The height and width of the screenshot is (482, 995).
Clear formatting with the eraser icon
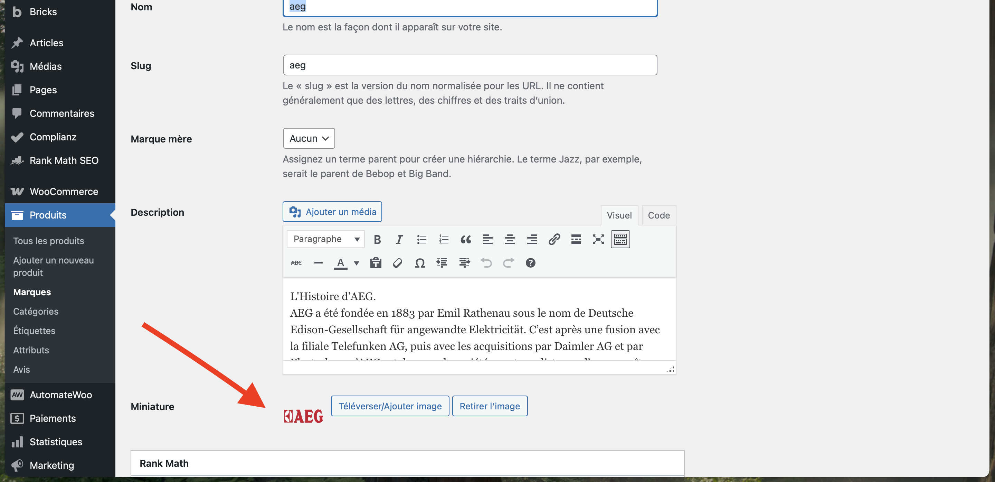[x=397, y=263]
